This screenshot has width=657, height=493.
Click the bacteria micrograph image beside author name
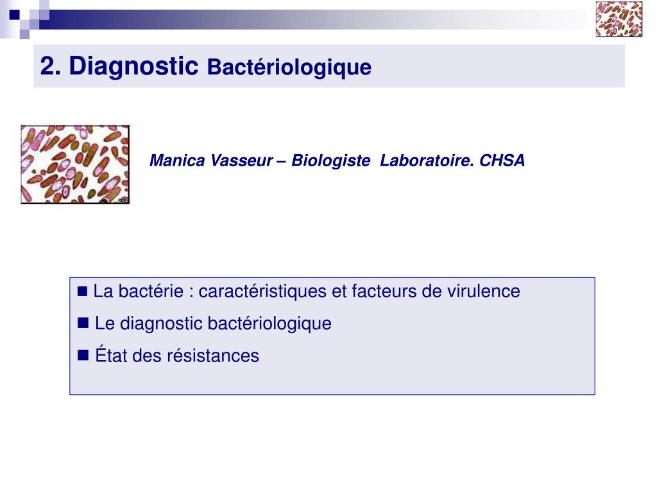[x=75, y=164]
